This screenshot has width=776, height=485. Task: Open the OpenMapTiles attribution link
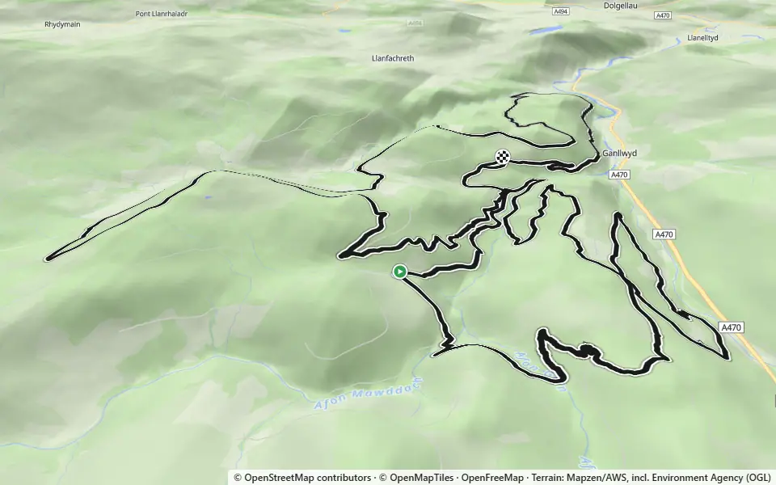coord(416,478)
